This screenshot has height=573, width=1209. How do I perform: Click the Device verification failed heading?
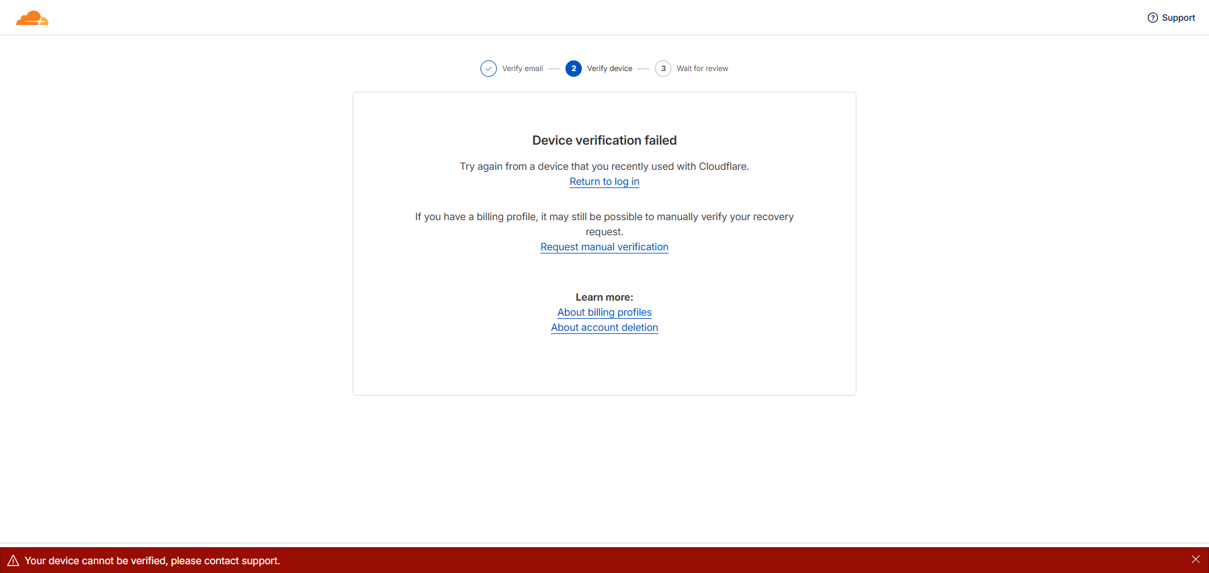604,140
